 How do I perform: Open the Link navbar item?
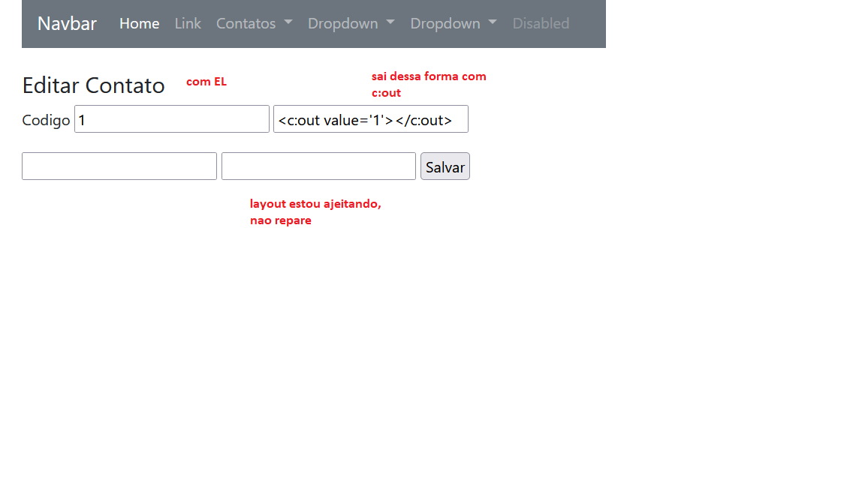pyautogui.click(x=188, y=24)
